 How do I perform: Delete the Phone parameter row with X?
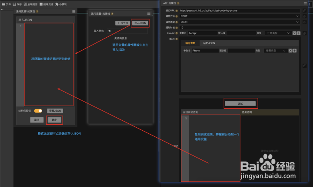(290, 51)
